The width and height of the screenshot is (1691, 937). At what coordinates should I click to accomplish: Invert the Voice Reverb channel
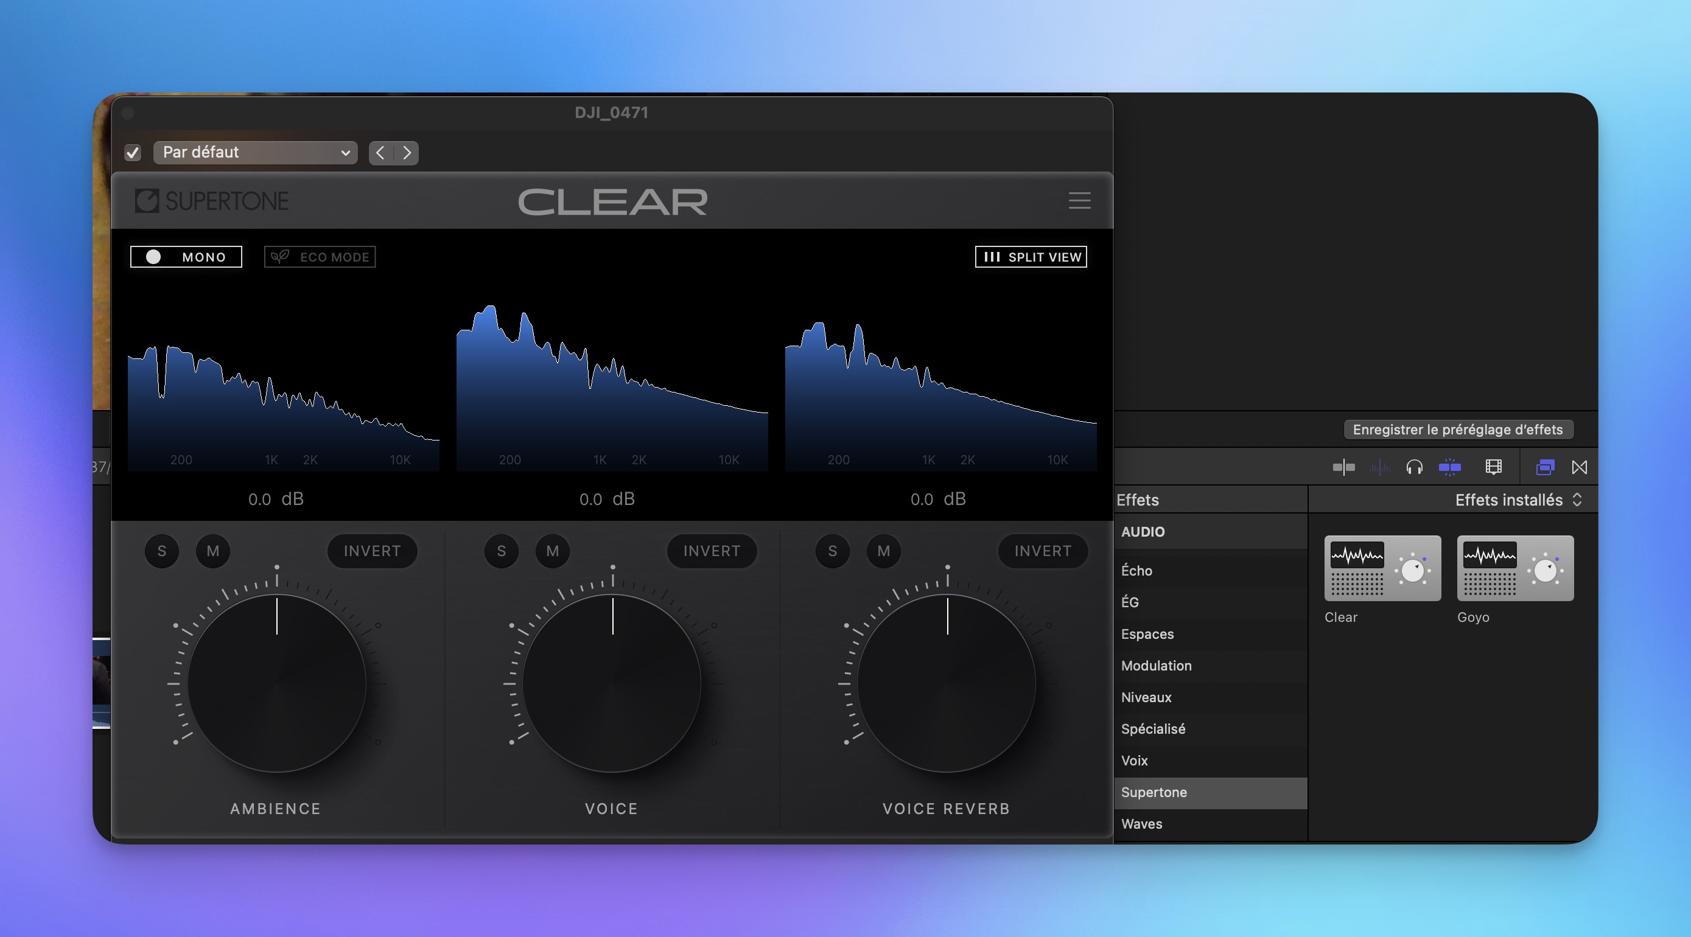click(1043, 551)
